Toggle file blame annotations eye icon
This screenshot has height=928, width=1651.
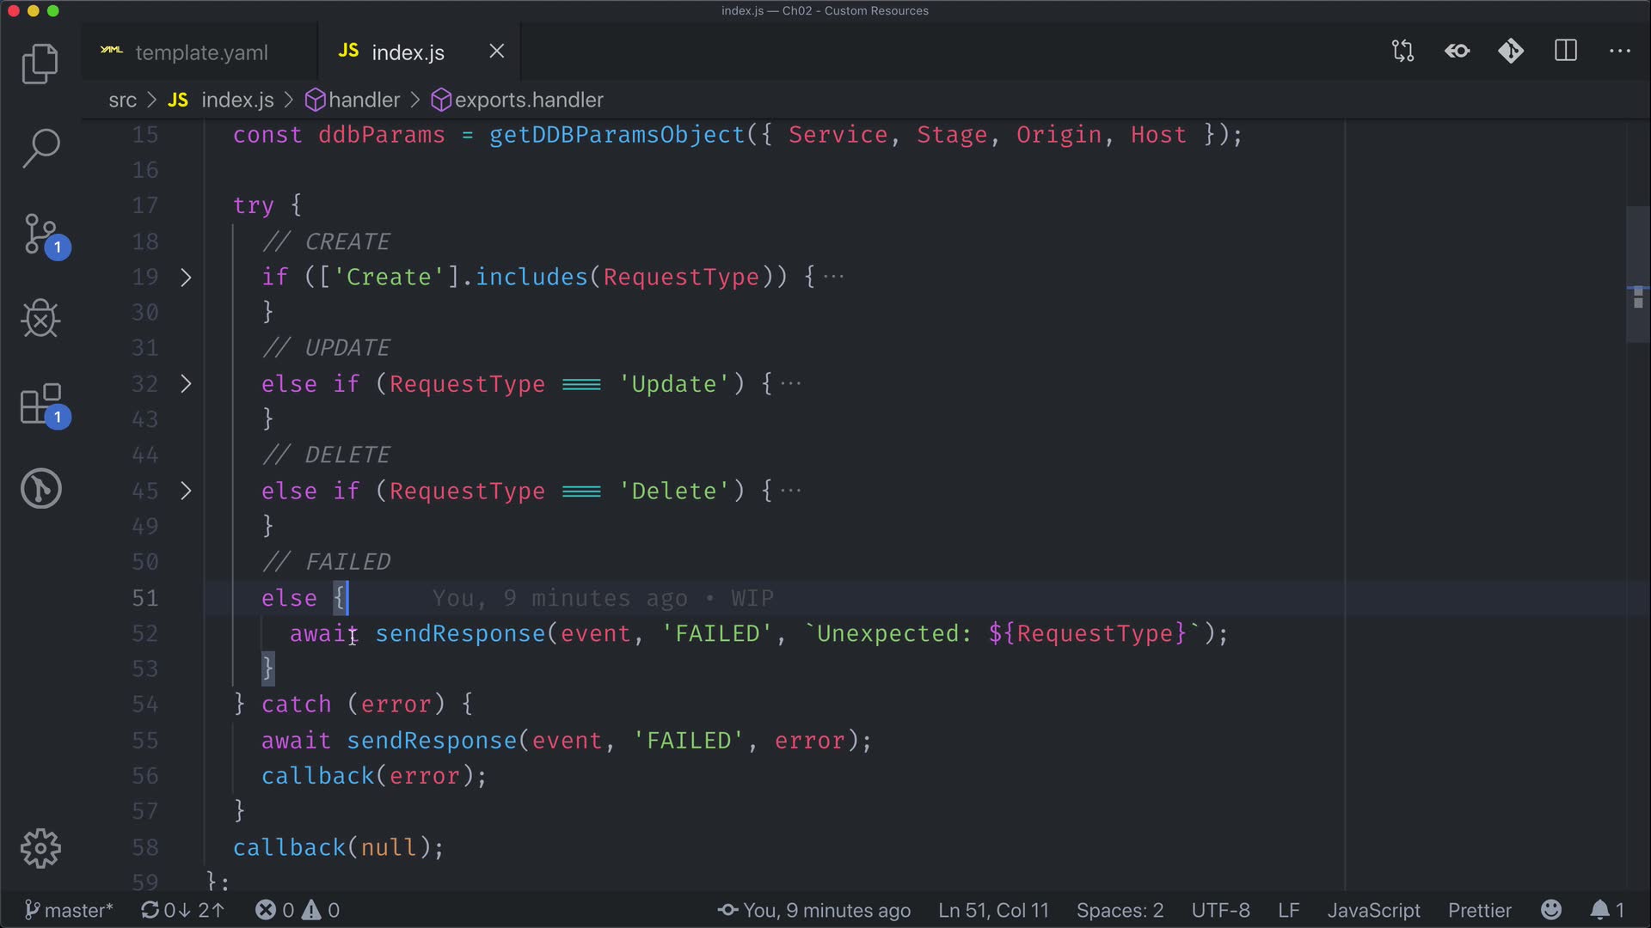click(x=1457, y=52)
